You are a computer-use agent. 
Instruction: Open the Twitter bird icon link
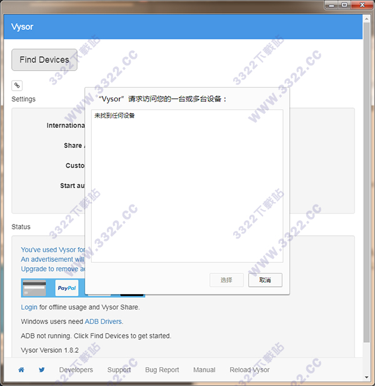coord(42,370)
